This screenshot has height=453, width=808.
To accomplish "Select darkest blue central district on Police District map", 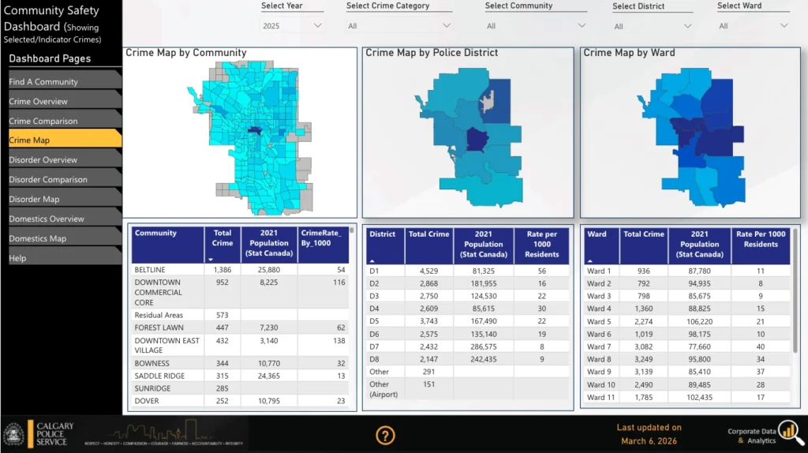I will (477, 140).
